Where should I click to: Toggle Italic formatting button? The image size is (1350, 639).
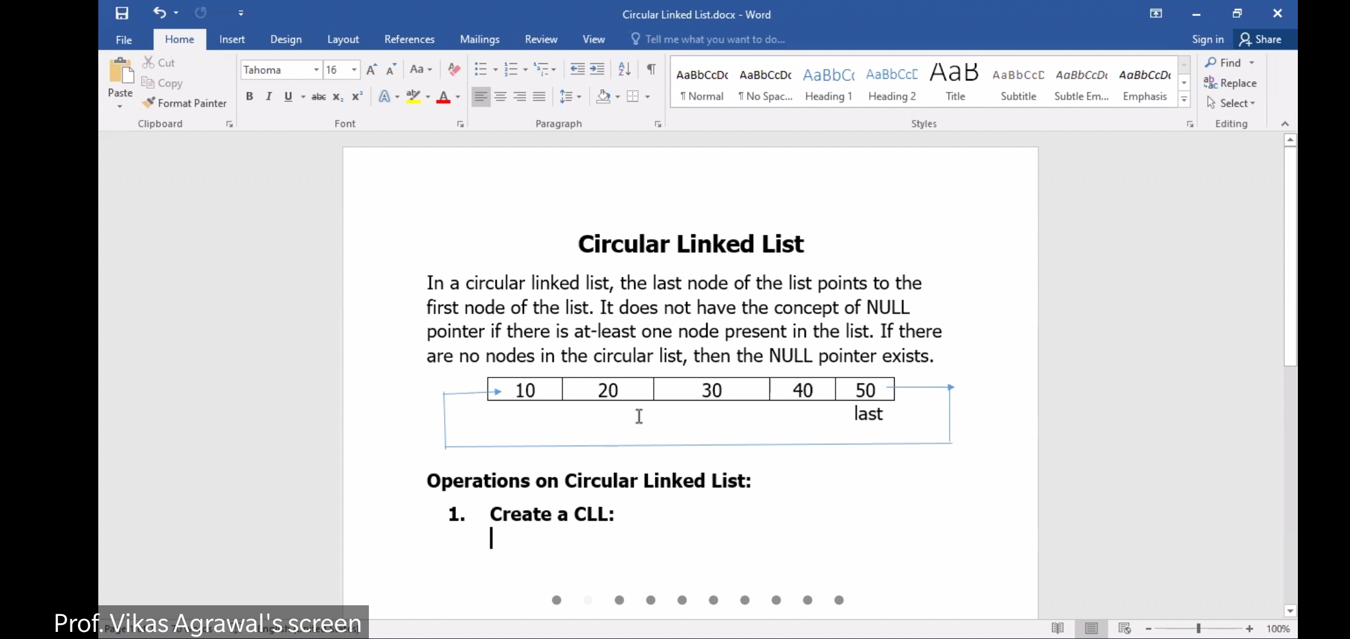tap(269, 96)
